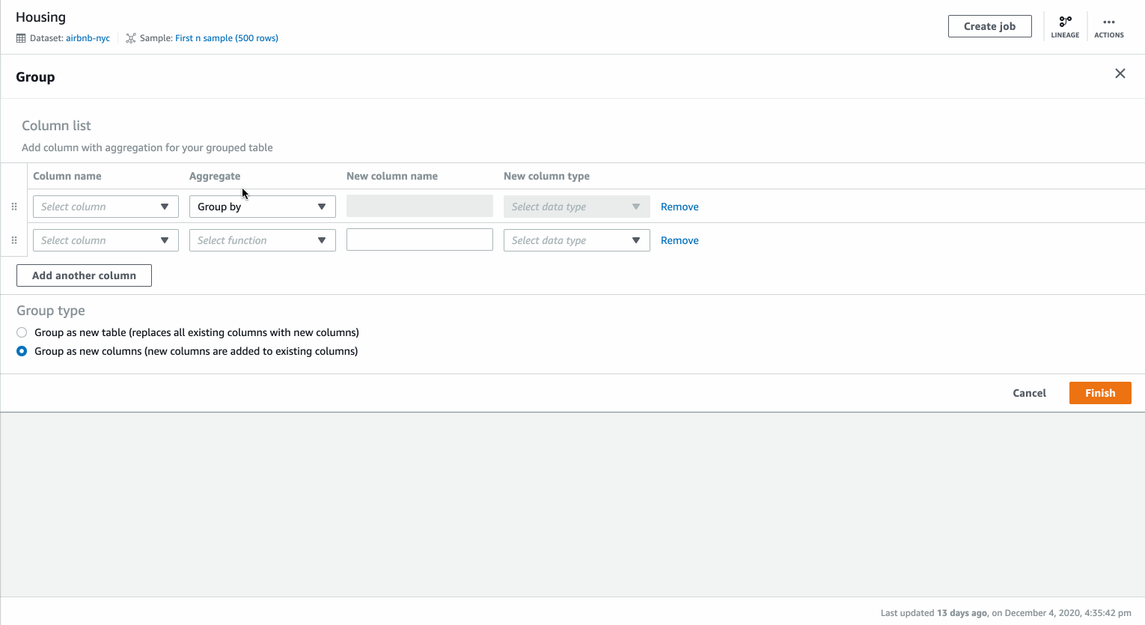The image size is (1145, 625).
Task: Open the Lineage view
Action: point(1065,25)
